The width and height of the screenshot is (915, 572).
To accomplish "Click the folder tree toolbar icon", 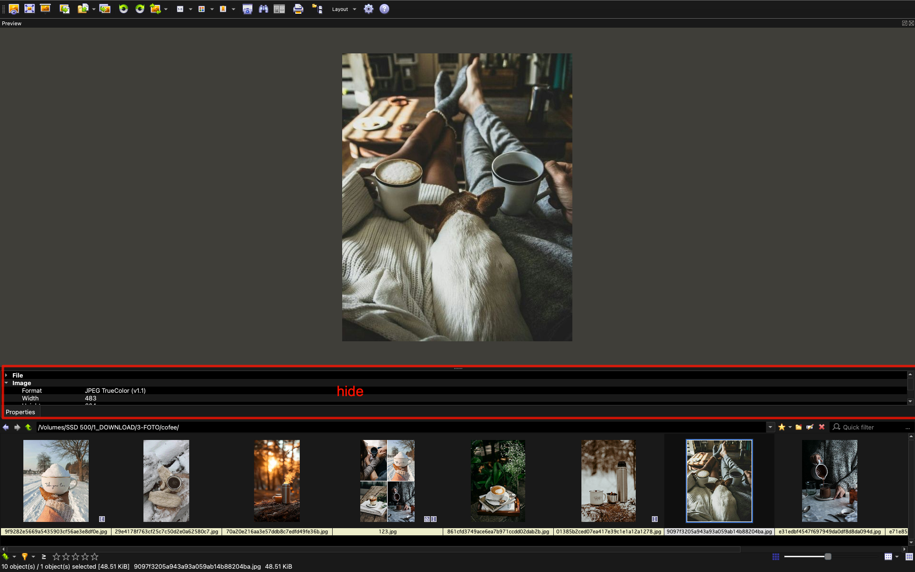I will click(317, 9).
